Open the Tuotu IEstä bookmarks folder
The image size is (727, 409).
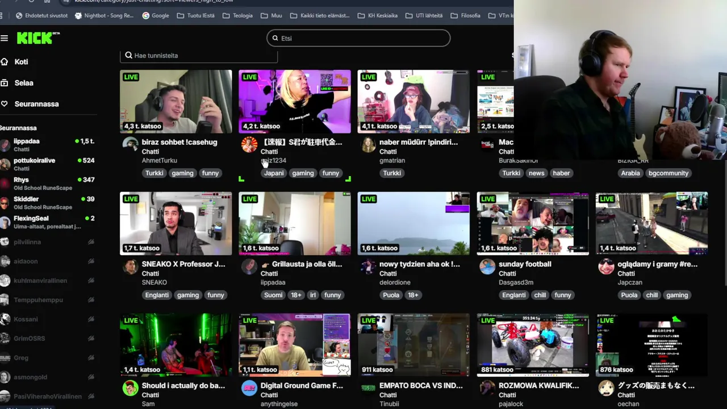(195, 15)
